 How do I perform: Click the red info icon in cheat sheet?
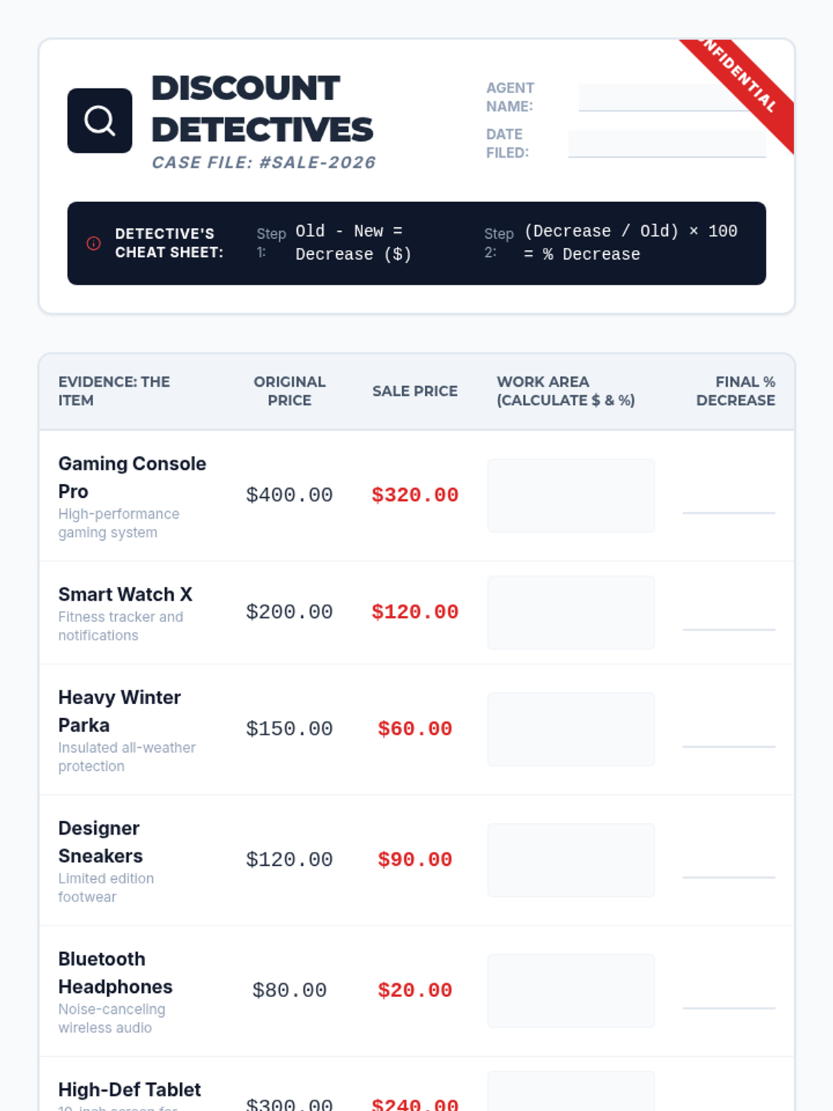click(x=94, y=243)
